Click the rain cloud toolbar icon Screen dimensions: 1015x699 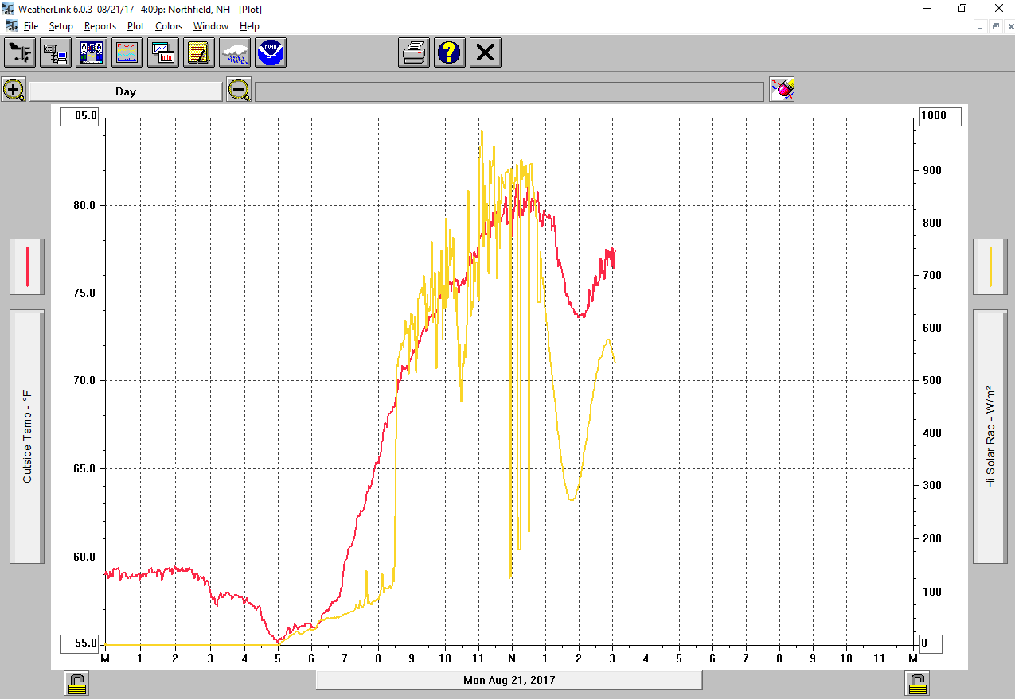234,53
